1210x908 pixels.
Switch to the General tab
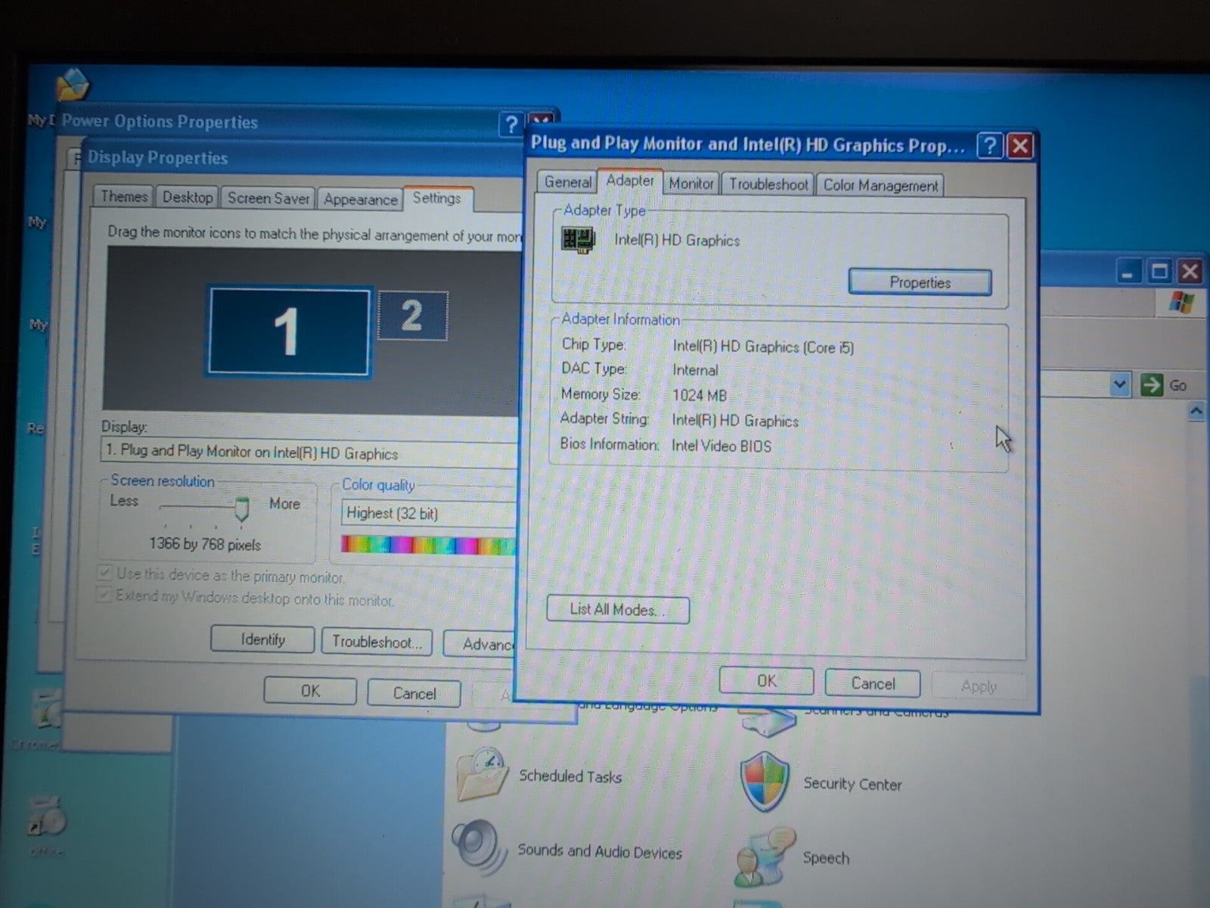(568, 182)
